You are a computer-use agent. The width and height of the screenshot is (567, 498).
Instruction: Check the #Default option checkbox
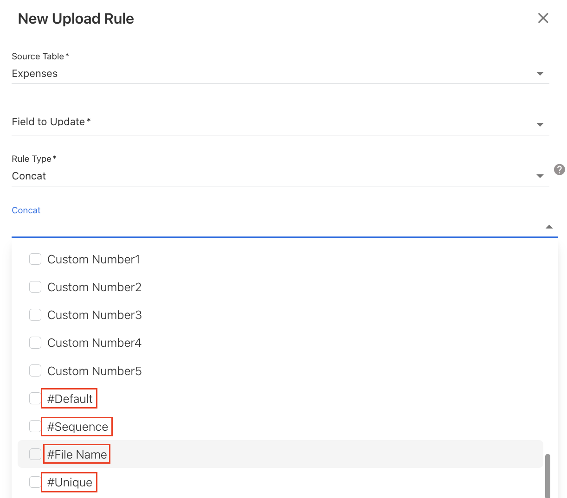point(35,399)
